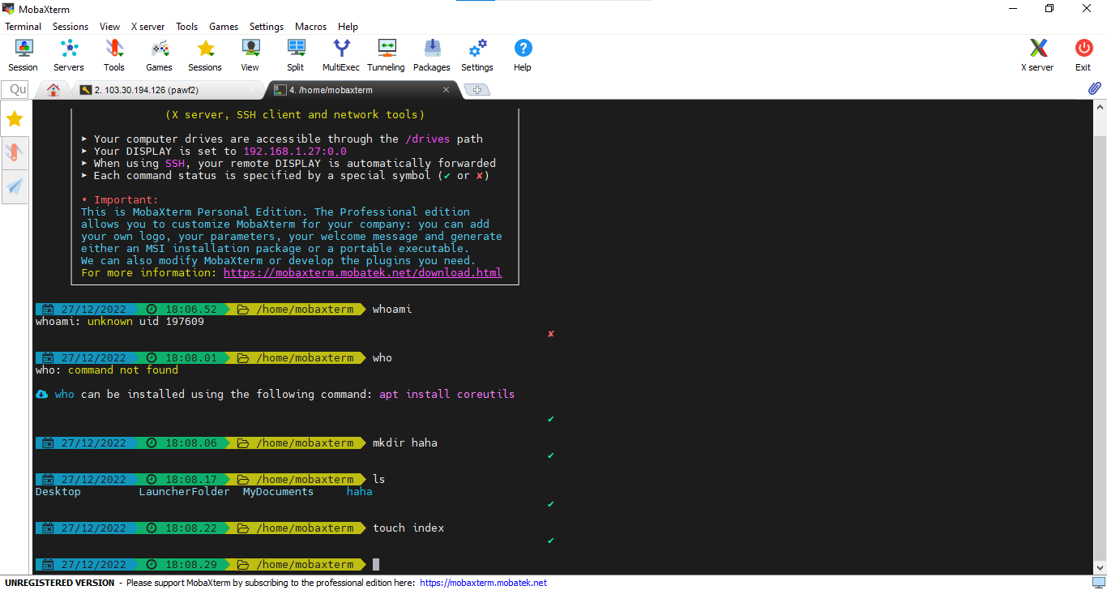1107x590 pixels.
Task: Open MobaXterm Settings via the gear icon
Action: click(x=477, y=54)
